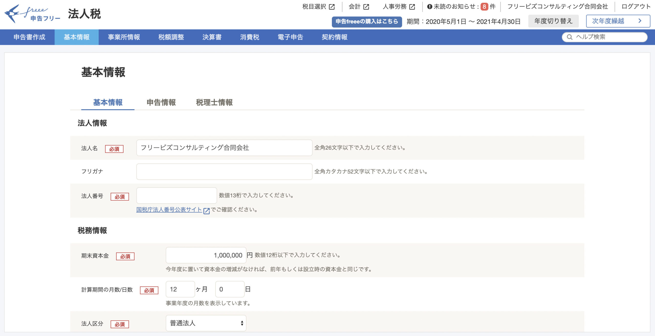
Task: Open the 電子申告 menu item
Action: point(290,37)
